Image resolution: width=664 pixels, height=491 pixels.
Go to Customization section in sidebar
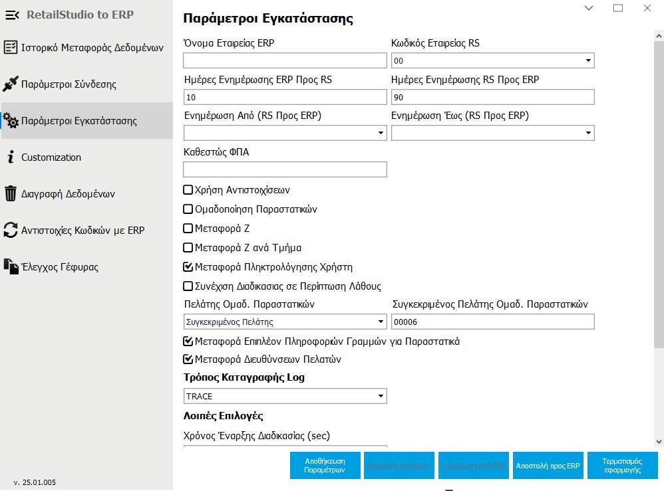[x=51, y=157]
